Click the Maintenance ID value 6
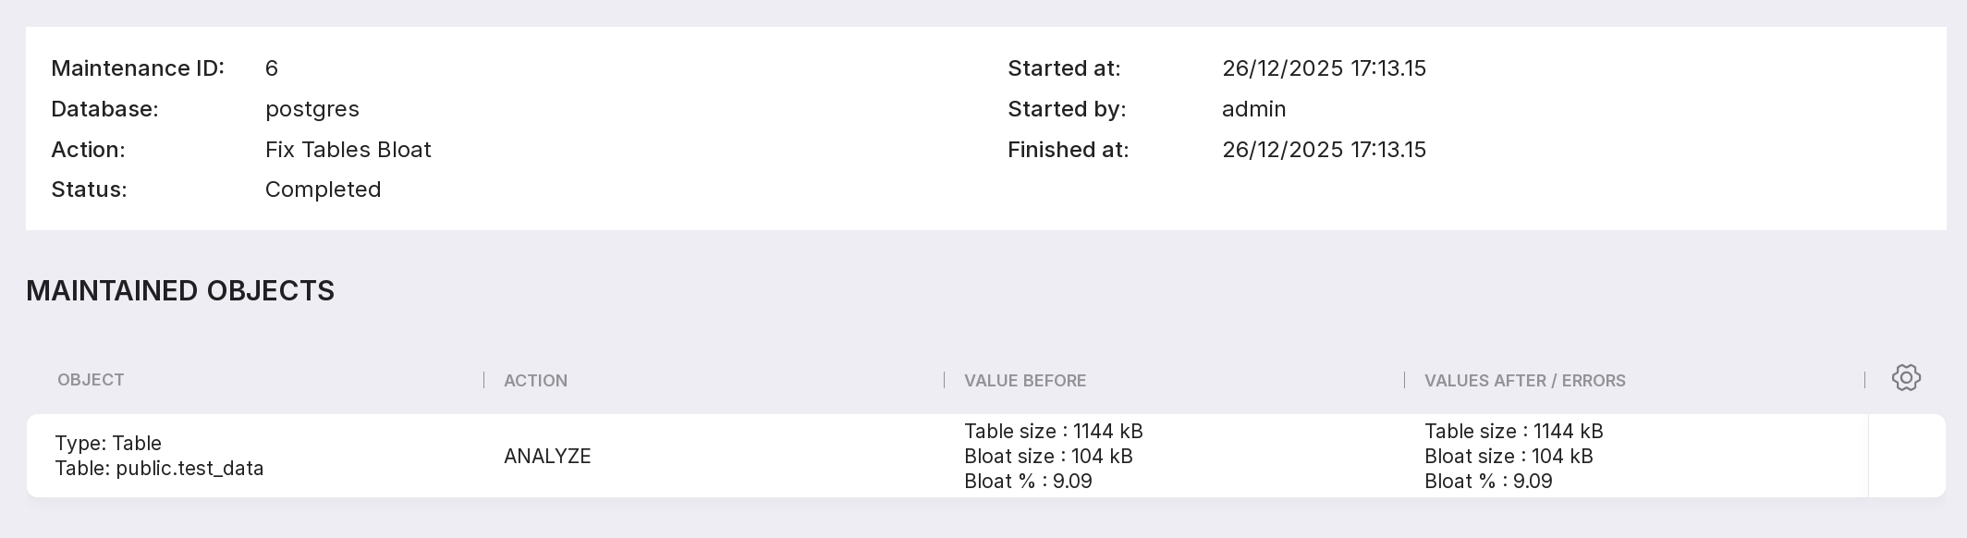The width and height of the screenshot is (1967, 538). click(272, 68)
